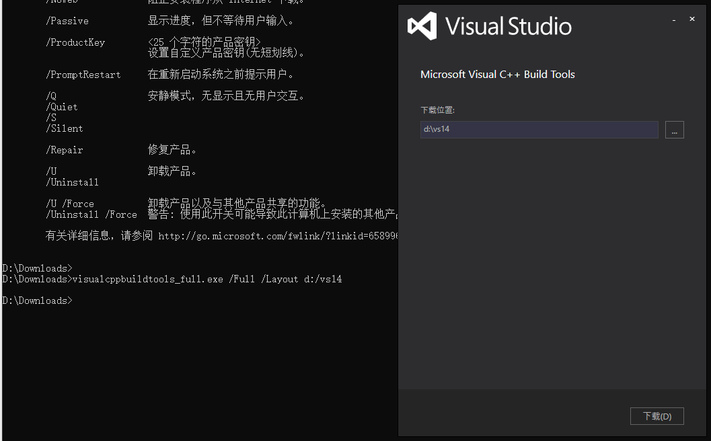711x441 pixels.
Task: Click the 警告 warning line in console
Action: coord(272,214)
